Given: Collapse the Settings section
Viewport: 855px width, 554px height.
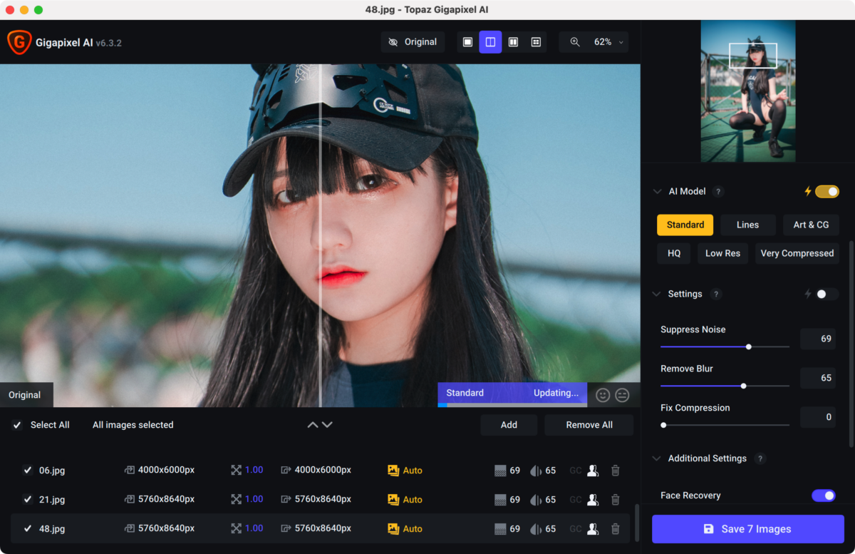Looking at the screenshot, I should (657, 294).
